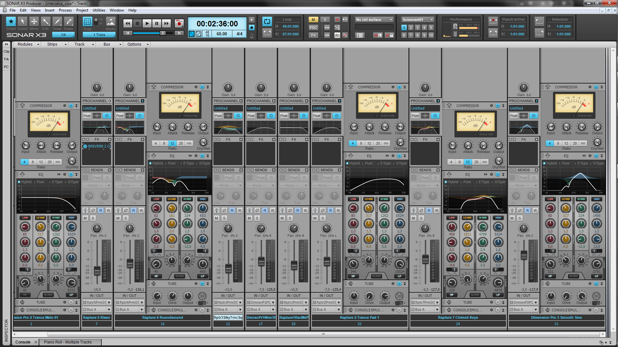Click the global Solo S button
The width and height of the screenshot is (618, 347).
click(x=325, y=20)
